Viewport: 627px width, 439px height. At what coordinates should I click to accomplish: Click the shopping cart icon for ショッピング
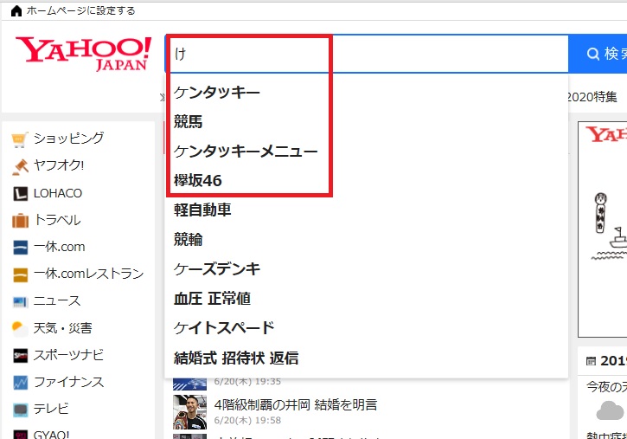click(20, 139)
